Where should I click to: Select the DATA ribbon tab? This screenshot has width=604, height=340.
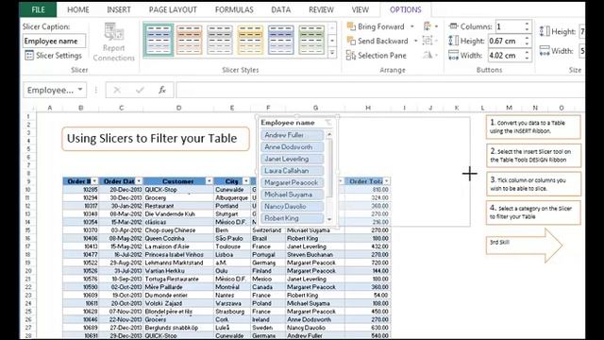click(x=281, y=10)
